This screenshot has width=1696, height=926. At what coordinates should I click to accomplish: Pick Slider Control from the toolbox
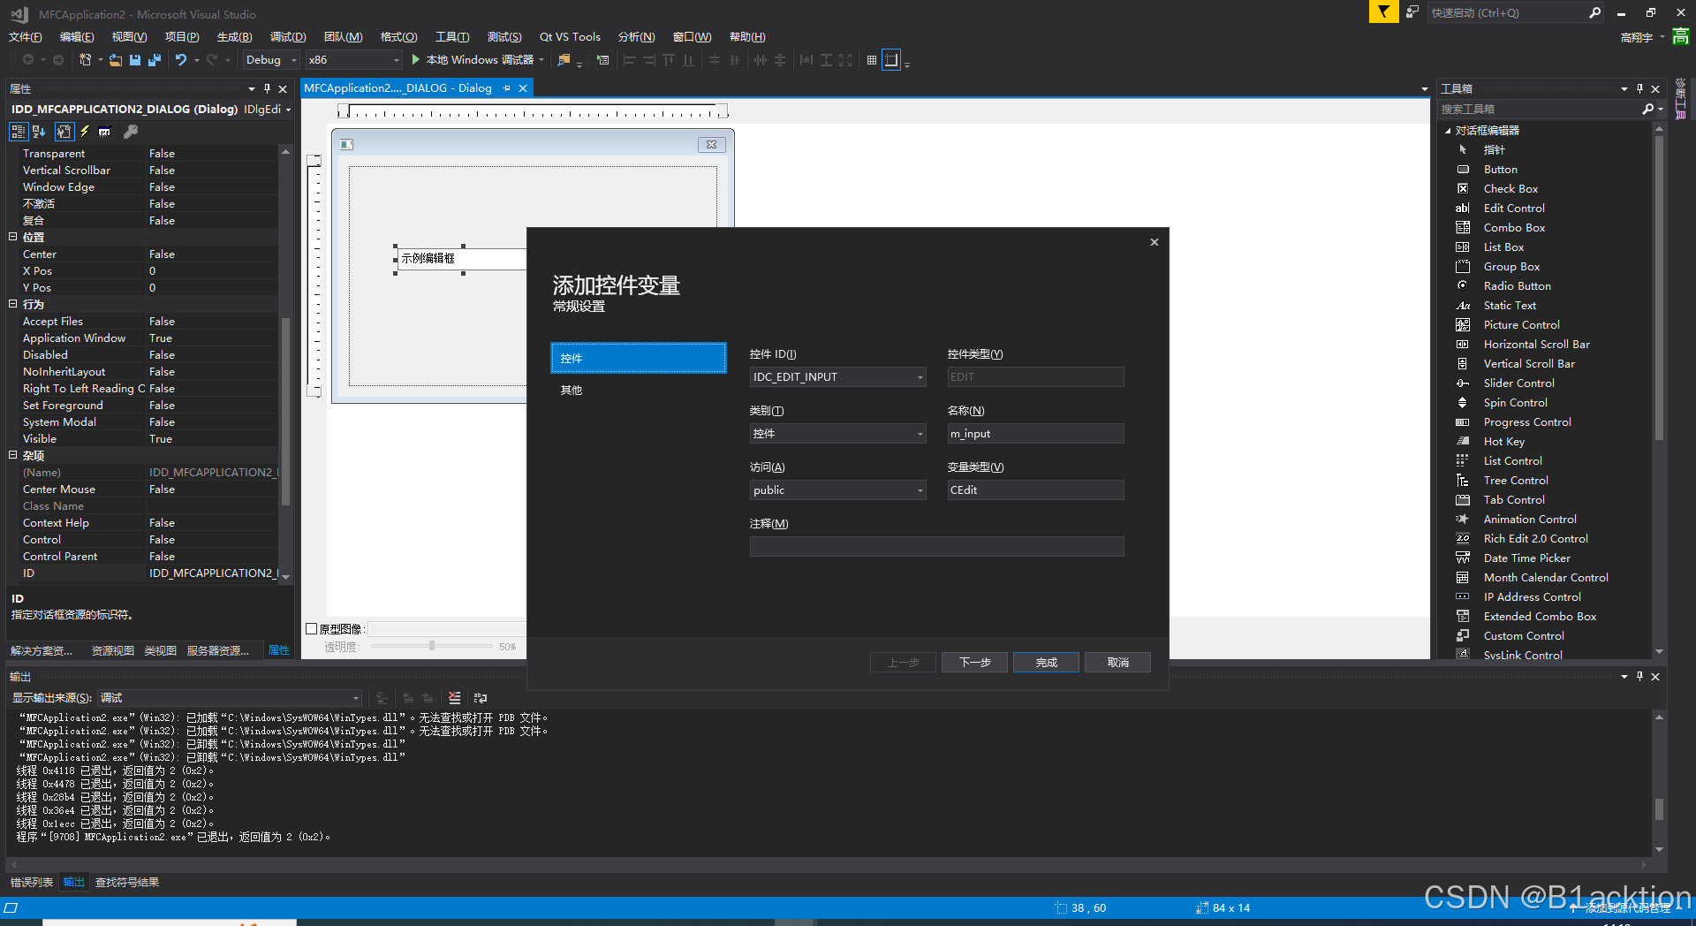point(1518,383)
